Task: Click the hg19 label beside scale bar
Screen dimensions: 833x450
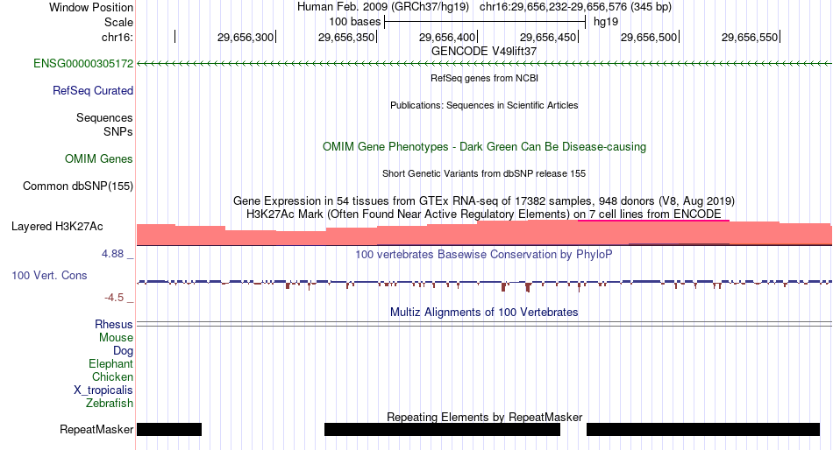Action: point(606,22)
